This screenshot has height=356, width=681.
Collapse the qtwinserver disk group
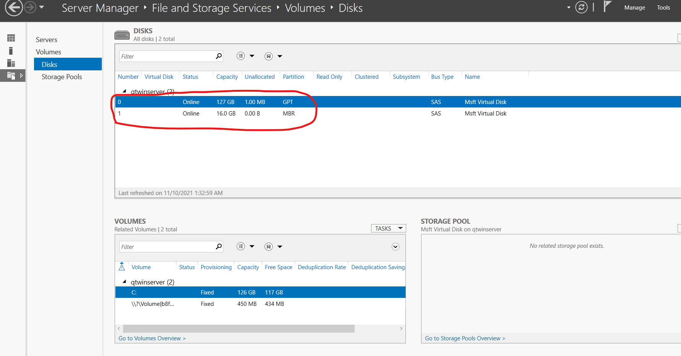125,91
